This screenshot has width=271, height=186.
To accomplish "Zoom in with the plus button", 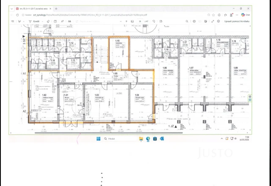I will click(x=126, y=22).
